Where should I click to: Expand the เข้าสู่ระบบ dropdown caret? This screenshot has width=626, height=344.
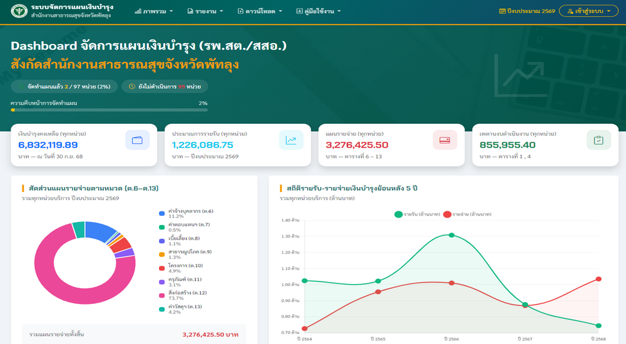click(609, 11)
